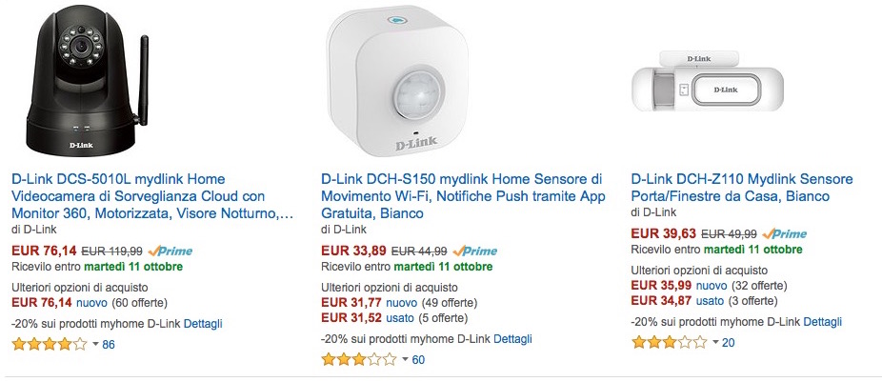Expand rating breakdown arrow beside 86 reviews
This screenshot has width=882, height=382.
(x=94, y=344)
